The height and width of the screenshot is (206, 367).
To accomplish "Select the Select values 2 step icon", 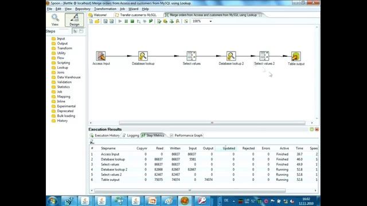I will [x=264, y=56].
